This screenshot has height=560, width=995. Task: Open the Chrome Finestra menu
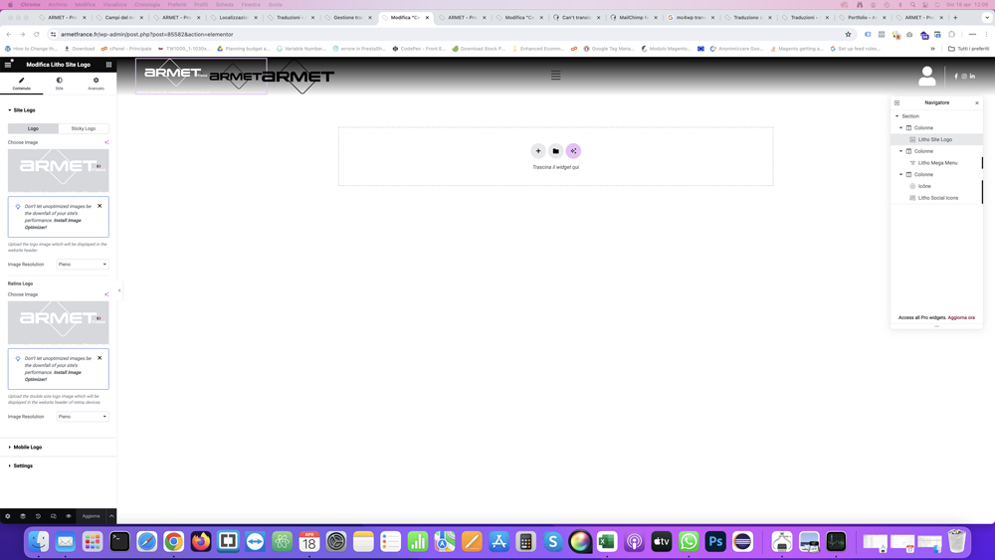pos(251,4)
